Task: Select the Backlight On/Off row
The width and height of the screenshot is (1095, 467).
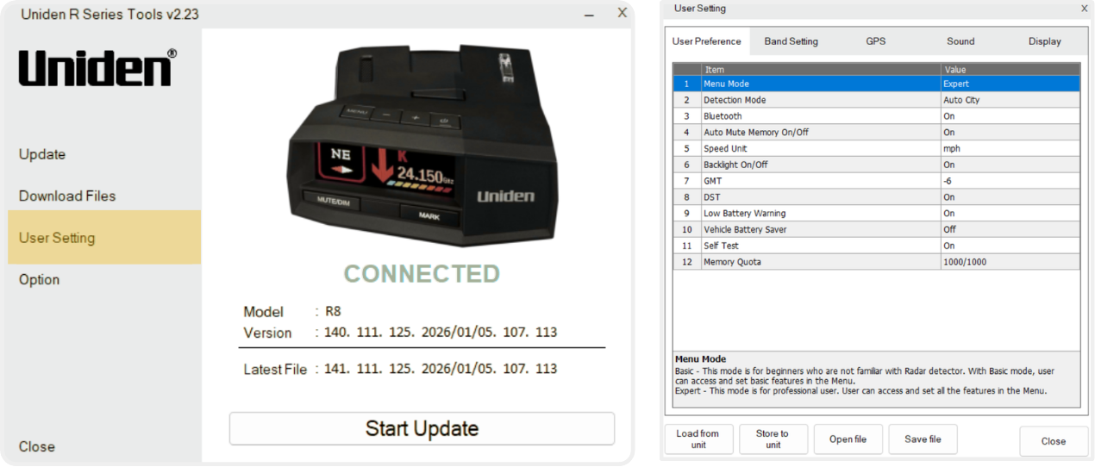Action: (876, 165)
